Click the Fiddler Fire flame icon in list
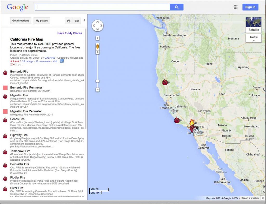 5,178
